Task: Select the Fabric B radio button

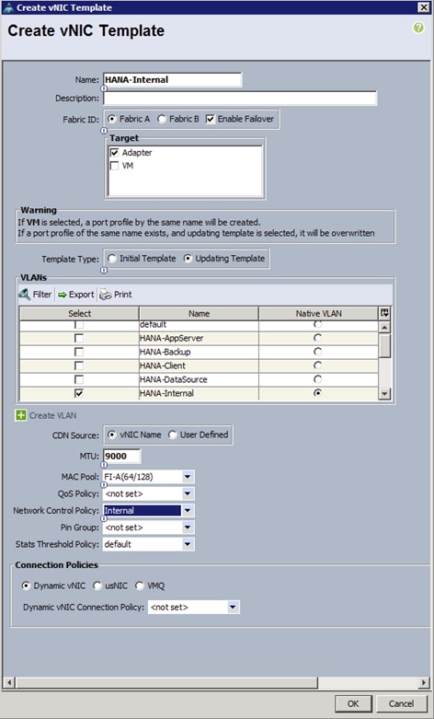Action: tap(161, 120)
